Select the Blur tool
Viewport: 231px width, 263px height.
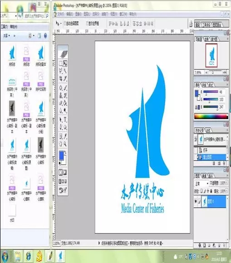coord(61,110)
